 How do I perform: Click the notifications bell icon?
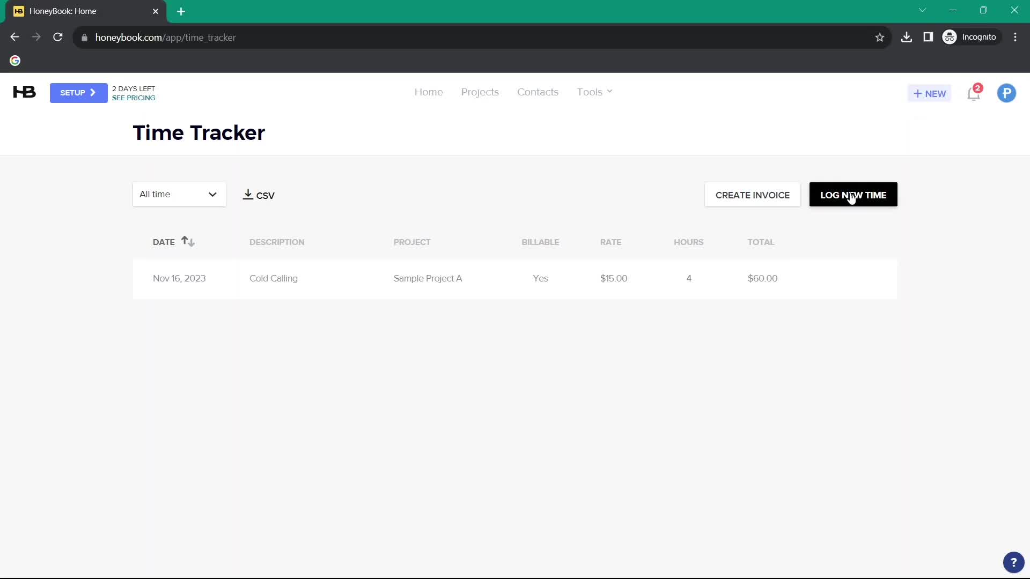pos(975,93)
